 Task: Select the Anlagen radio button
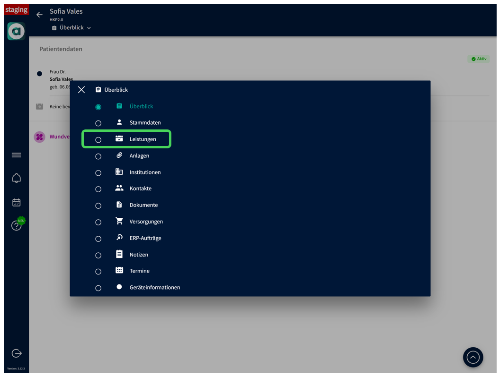[x=98, y=156]
